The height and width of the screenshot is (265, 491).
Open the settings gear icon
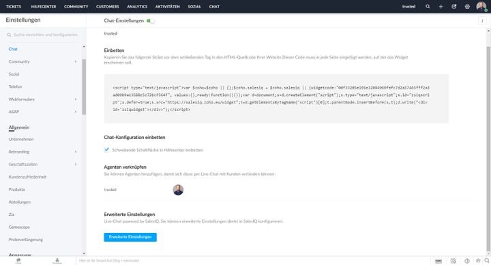[x=467, y=7]
